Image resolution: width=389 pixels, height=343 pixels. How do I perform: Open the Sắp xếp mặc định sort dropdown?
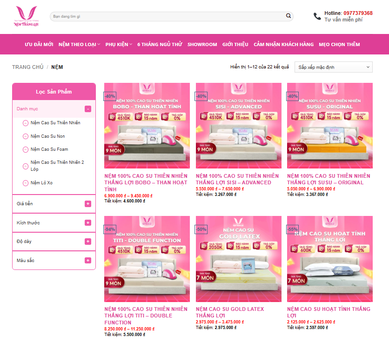pyautogui.click(x=333, y=67)
